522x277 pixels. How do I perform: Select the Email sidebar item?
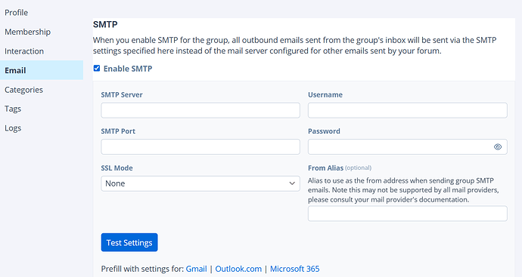click(42, 70)
